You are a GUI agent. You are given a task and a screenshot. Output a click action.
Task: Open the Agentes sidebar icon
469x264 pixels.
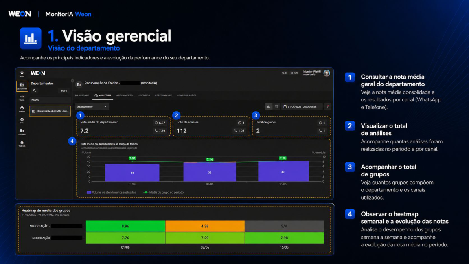pyautogui.click(x=22, y=109)
